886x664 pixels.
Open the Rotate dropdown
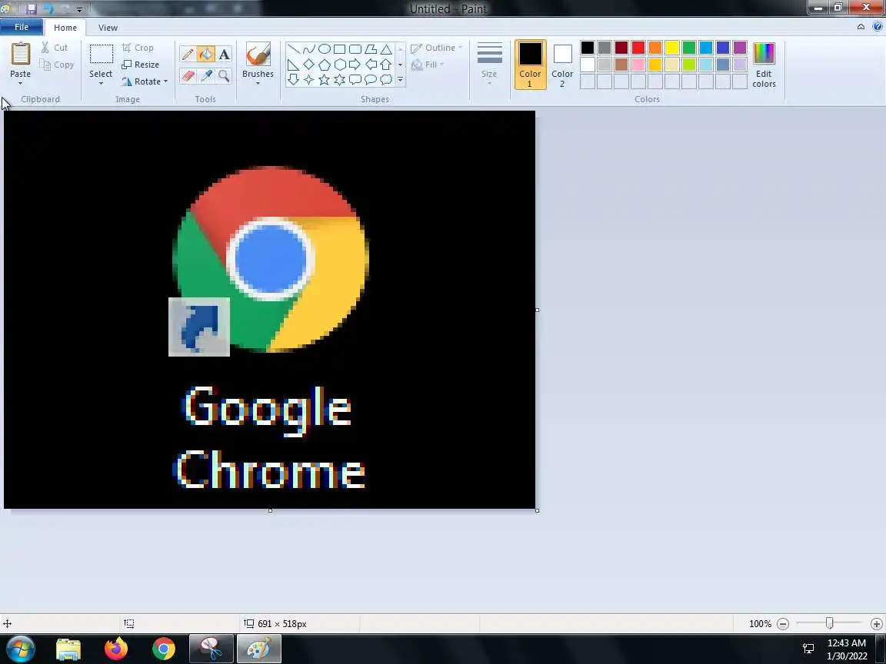point(145,81)
